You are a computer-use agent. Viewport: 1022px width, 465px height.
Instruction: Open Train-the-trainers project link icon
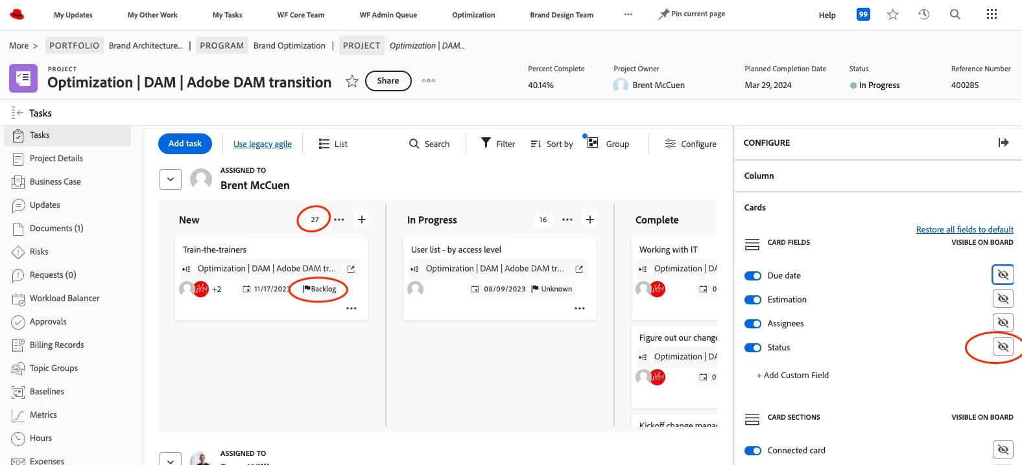coord(351,269)
